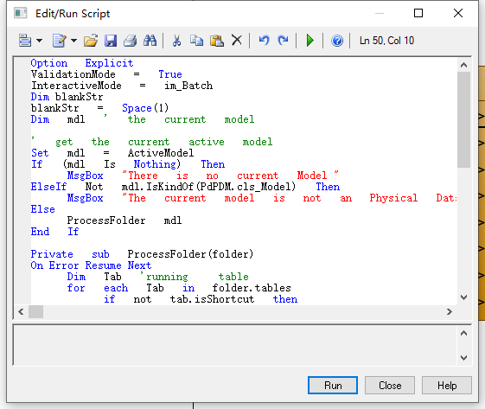Click the output pane scroll down arrow

click(463, 358)
